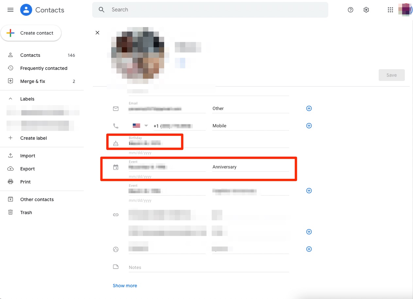Open the country flag phone code dropdown

tap(140, 125)
